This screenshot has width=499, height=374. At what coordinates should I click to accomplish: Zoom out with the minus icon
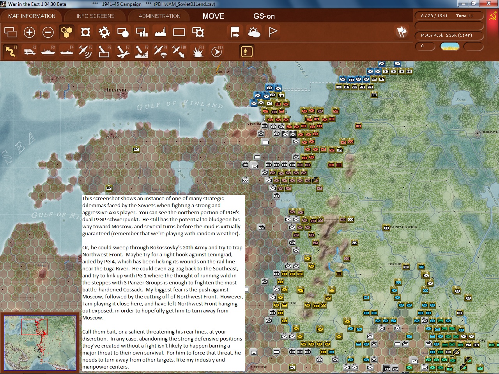(48, 32)
